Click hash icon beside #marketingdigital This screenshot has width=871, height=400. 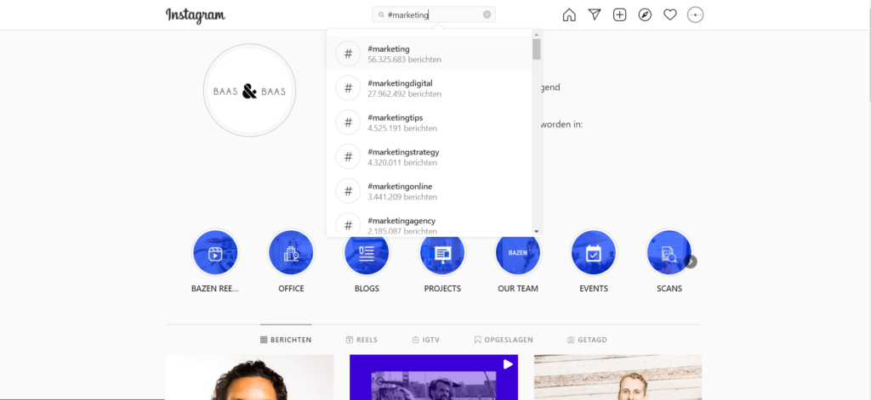coord(348,88)
